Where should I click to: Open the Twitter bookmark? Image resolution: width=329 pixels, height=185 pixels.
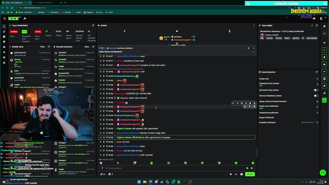tap(77, 12)
